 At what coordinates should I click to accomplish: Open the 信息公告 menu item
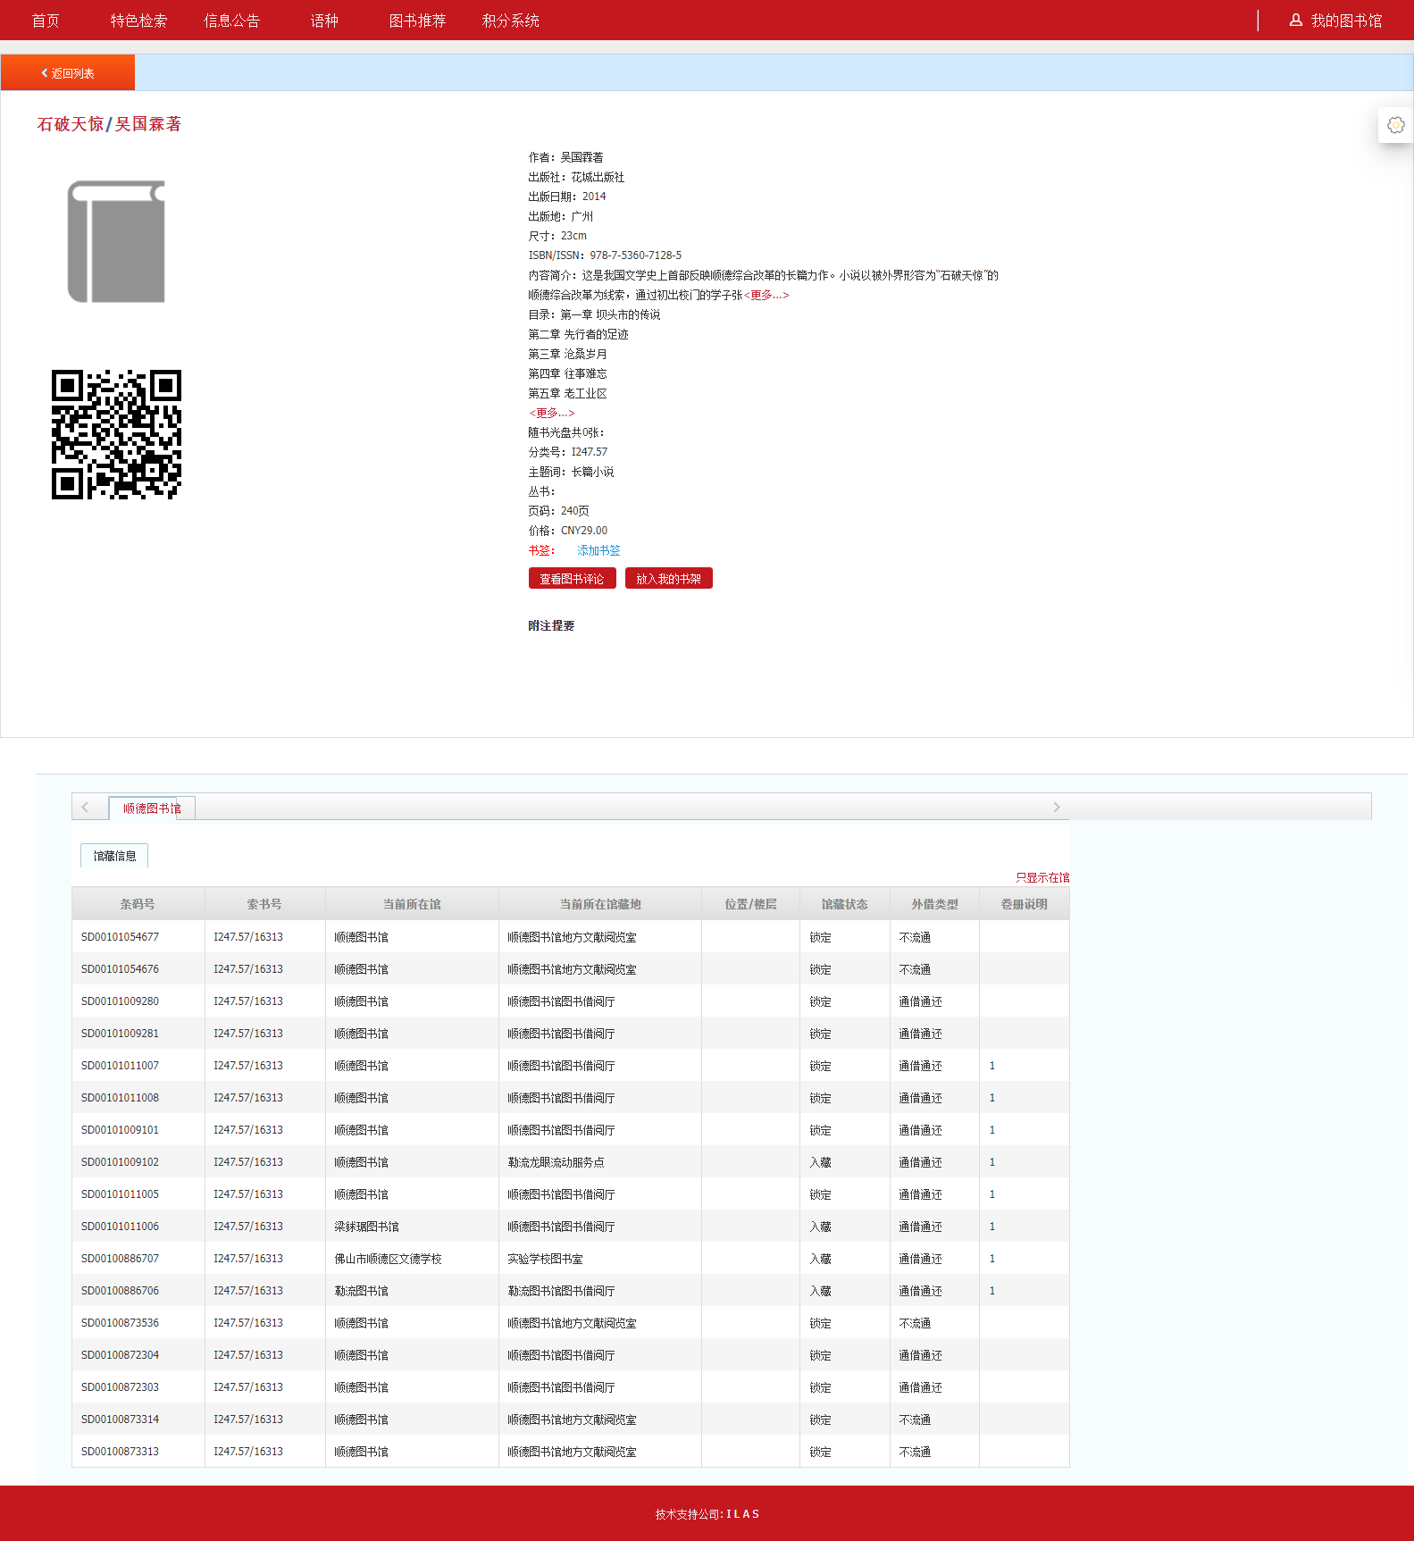[x=231, y=21]
